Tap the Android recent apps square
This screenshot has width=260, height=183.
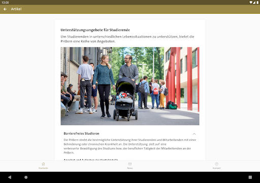click(250, 177)
